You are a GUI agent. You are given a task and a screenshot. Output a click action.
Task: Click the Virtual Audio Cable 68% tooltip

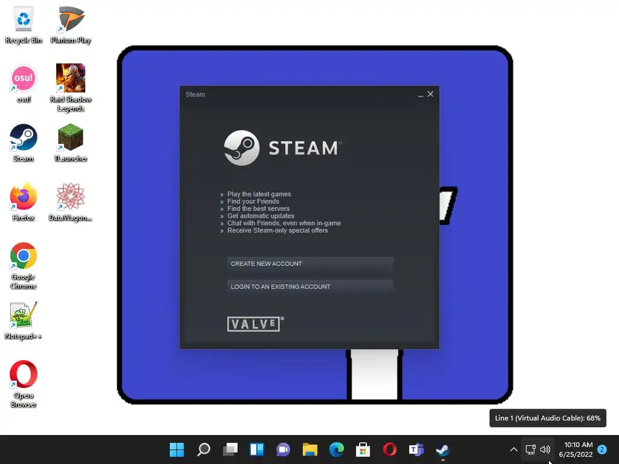[548, 418]
